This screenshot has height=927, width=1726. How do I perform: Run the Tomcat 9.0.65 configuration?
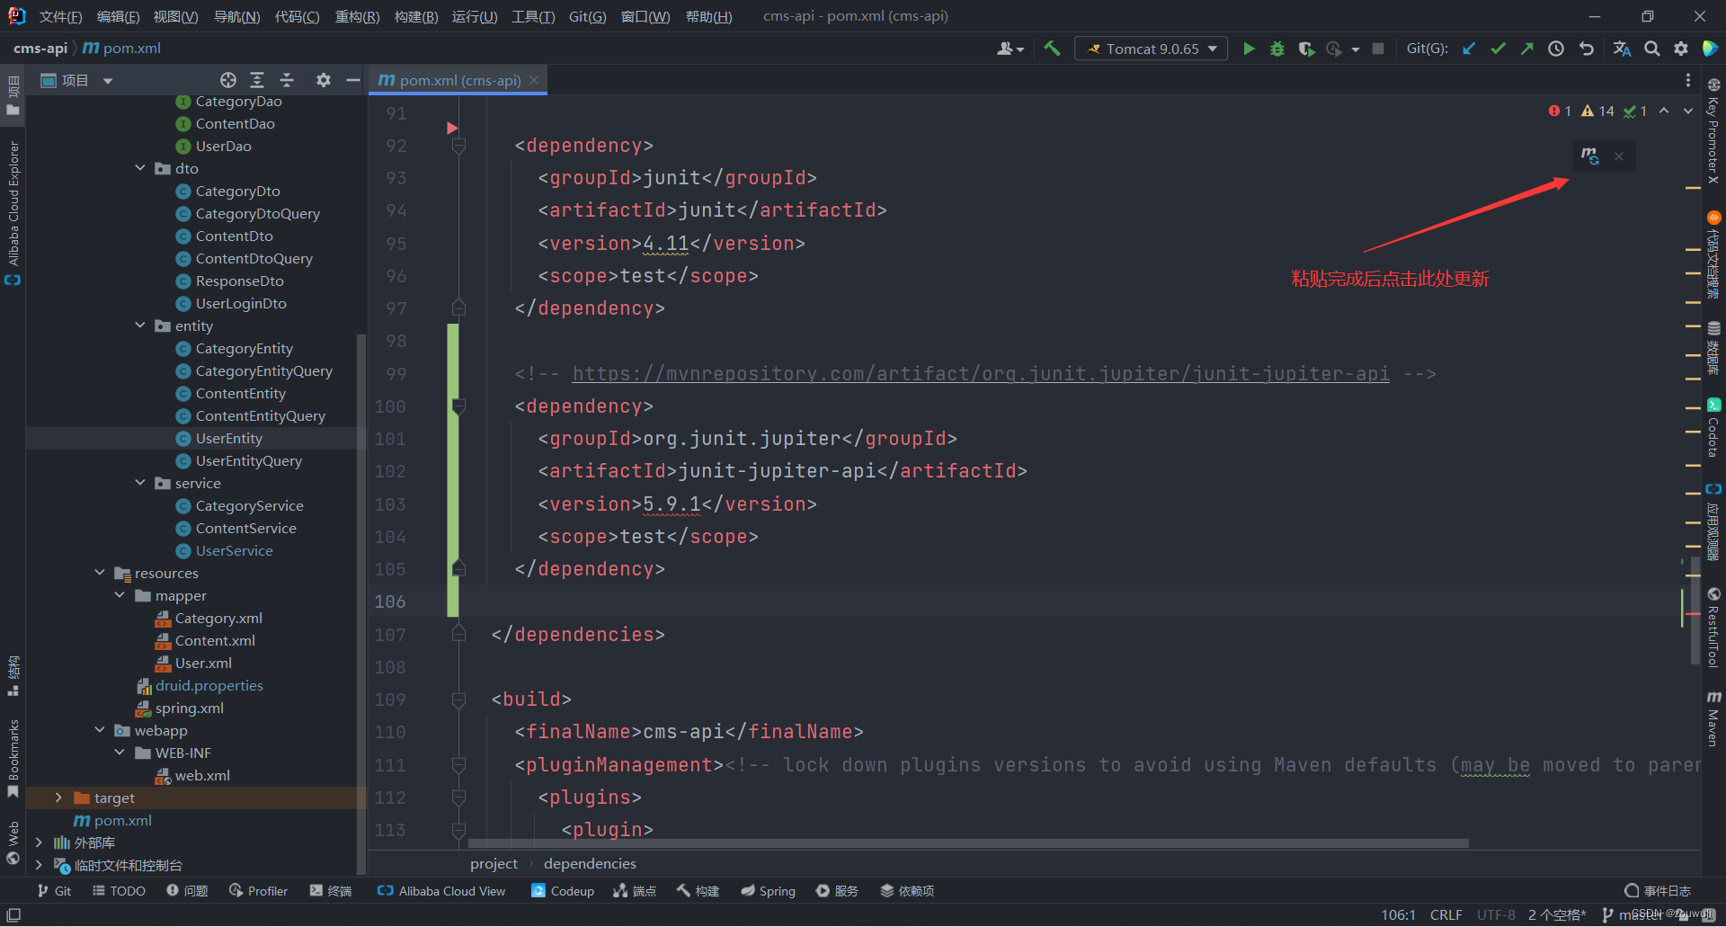[1249, 49]
